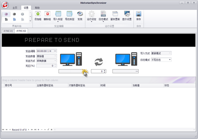This screenshot has height=139, width=198.
Task: Click the 死区(%) value field
Action: click(x=46, y=66)
